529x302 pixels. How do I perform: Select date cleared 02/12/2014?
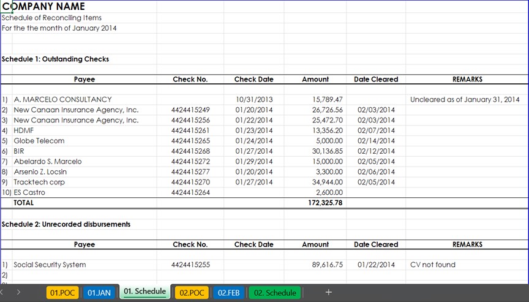pos(376,151)
